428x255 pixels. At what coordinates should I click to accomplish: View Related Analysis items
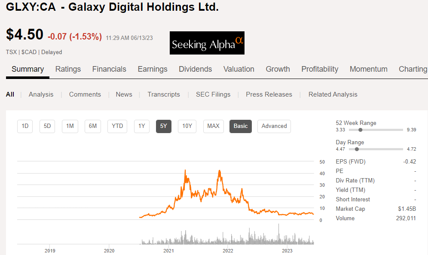coord(333,94)
